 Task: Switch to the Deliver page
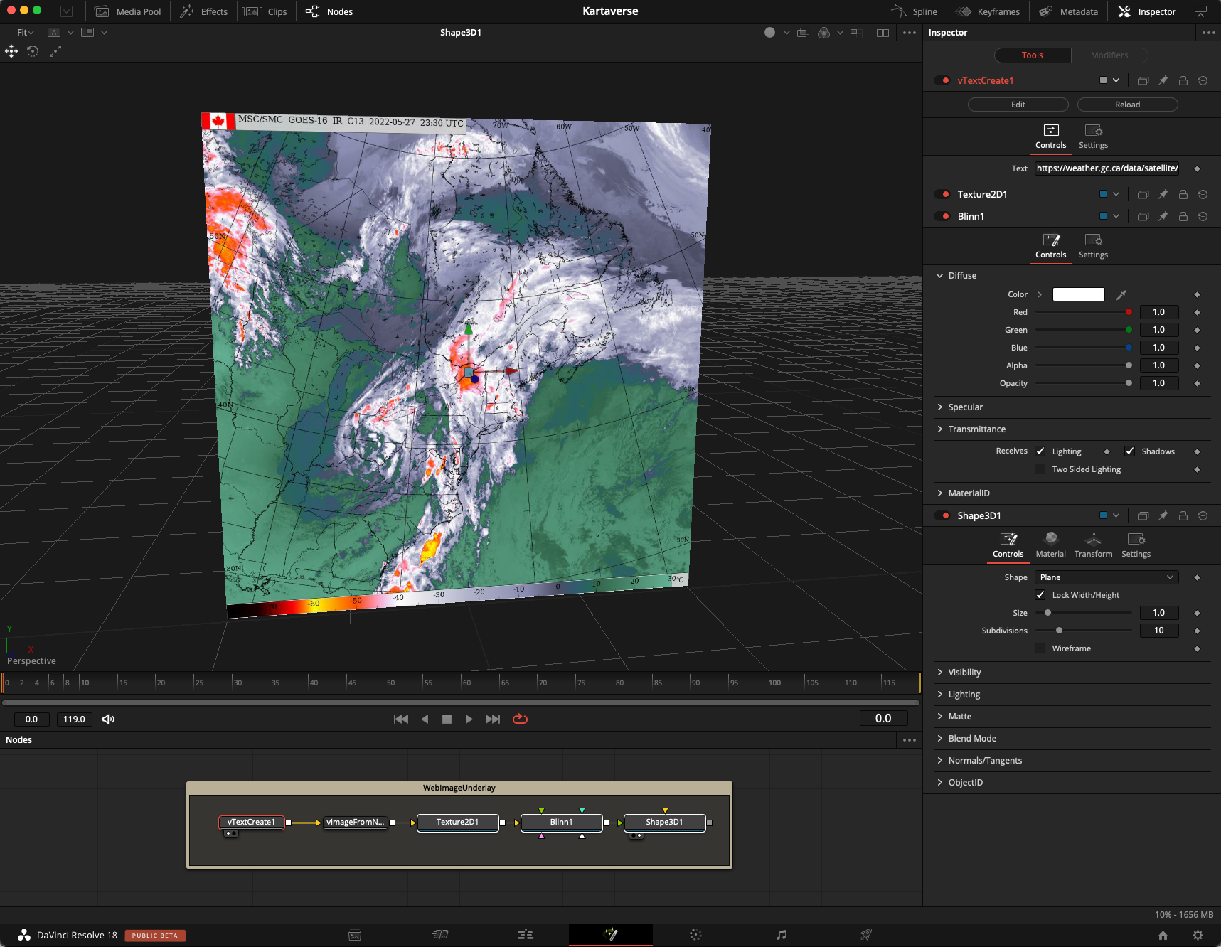coord(865,935)
